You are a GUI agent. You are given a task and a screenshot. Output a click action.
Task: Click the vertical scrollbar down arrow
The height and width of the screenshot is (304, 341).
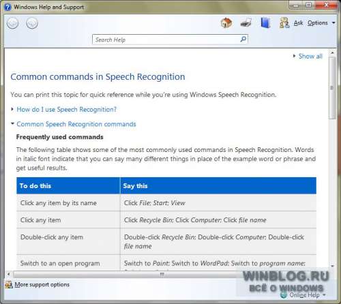(332, 266)
